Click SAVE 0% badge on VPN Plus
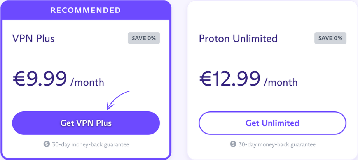This screenshot has height=160, width=358. coord(144,38)
